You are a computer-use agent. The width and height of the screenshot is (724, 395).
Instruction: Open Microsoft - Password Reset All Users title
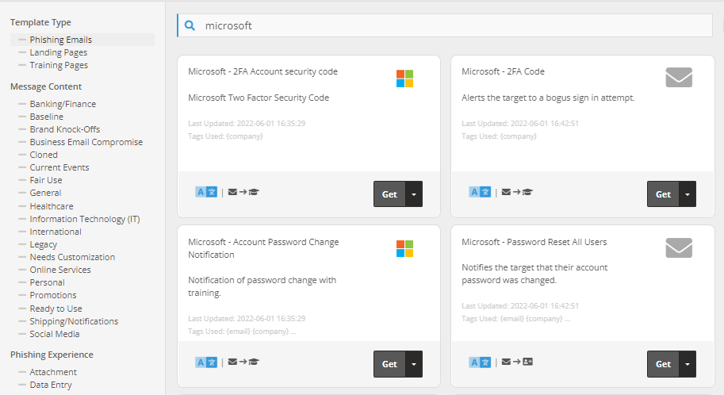click(x=534, y=242)
